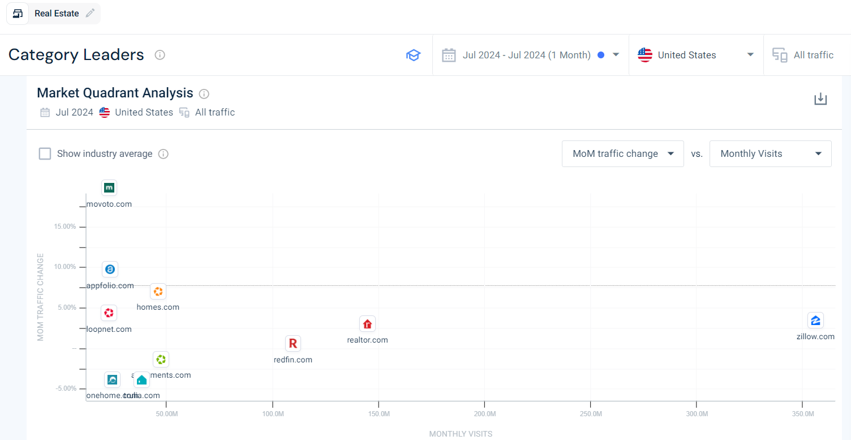The width and height of the screenshot is (851, 440).
Task: Select the trulia.com logo on chart
Action: pos(141,379)
